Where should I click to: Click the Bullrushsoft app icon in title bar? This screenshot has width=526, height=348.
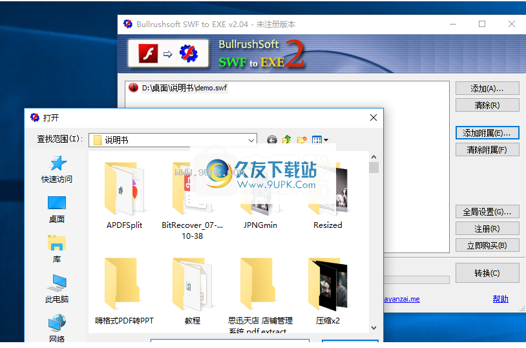[x=128, y=24]
